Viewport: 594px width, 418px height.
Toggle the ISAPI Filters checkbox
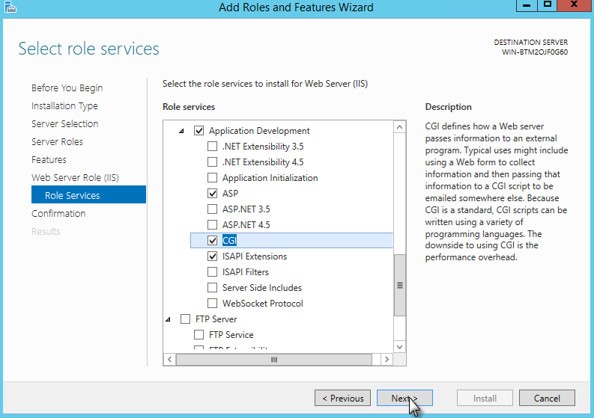tap(213, 272)
